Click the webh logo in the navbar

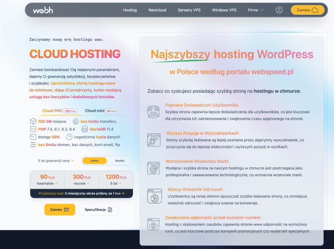pos(43,10)
